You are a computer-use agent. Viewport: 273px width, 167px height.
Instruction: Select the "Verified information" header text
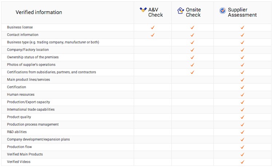coord(39,12)
